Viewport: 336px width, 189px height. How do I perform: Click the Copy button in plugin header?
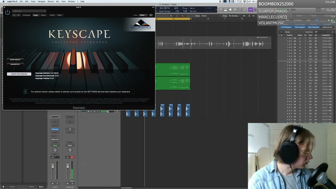click(x=35, y=15)
